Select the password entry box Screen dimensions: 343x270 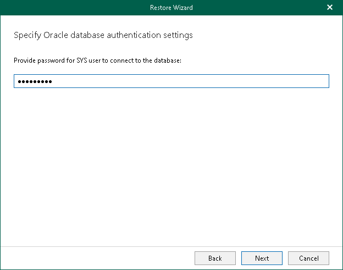pyautogui.click(x=171, y=81)
